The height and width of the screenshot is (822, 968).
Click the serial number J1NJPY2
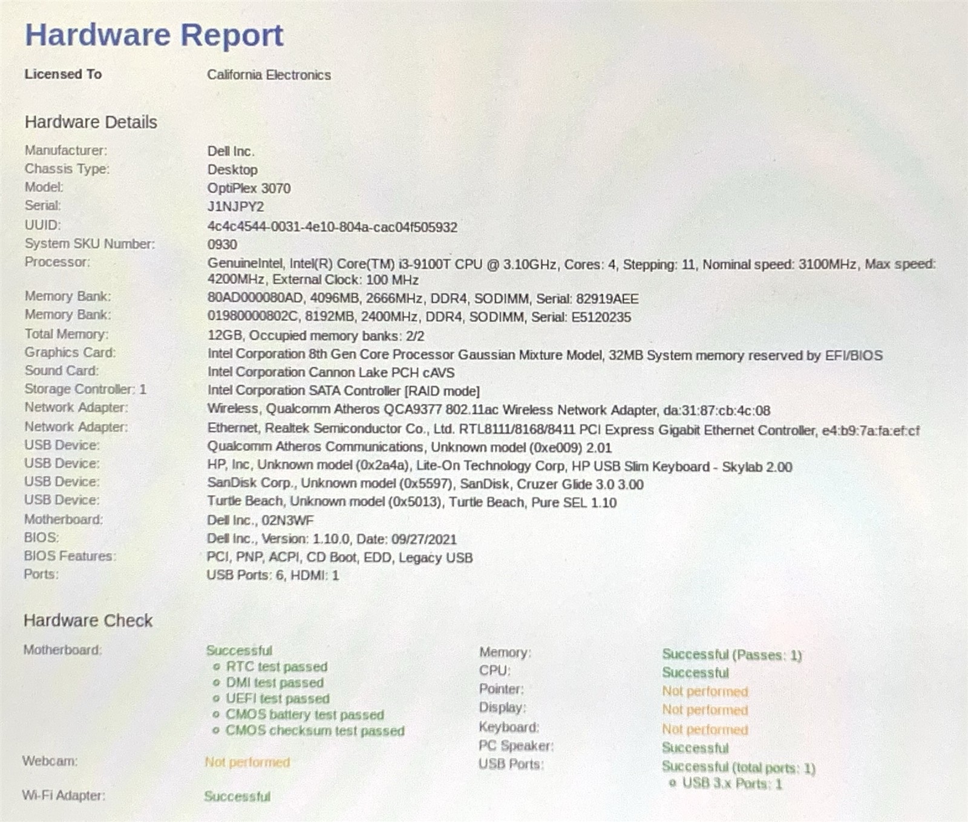click(235, 206)
